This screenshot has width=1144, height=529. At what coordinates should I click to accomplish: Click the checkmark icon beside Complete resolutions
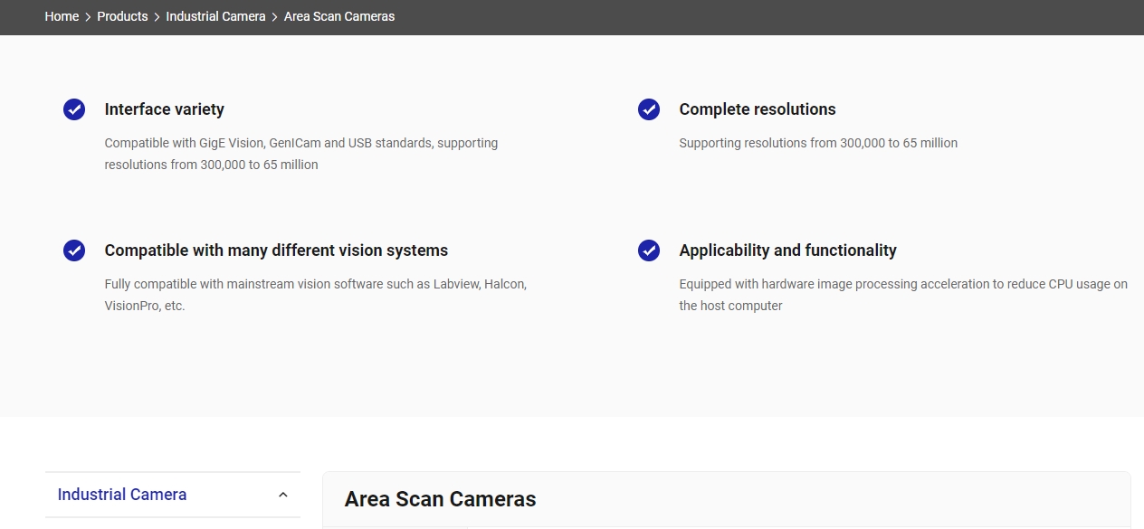click(x=649, y=109)
